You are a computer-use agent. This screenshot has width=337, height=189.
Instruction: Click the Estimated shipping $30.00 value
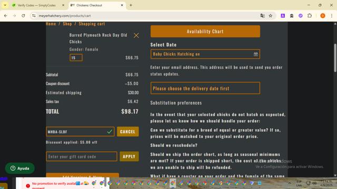[133, 92]
